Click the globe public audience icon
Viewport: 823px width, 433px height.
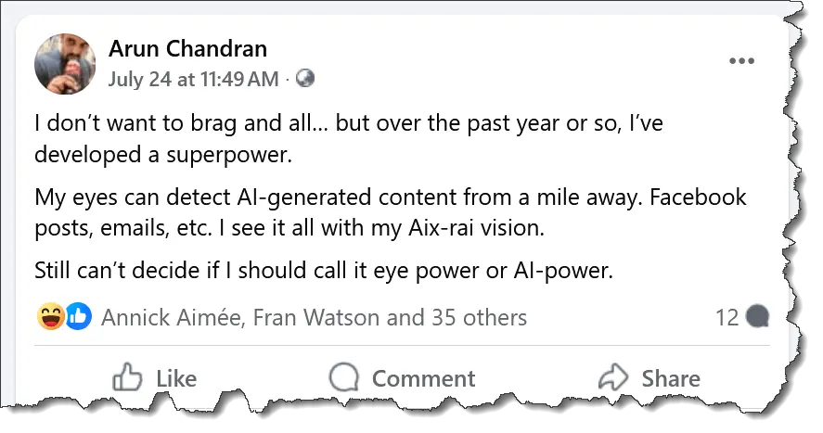tap(304, 79)
